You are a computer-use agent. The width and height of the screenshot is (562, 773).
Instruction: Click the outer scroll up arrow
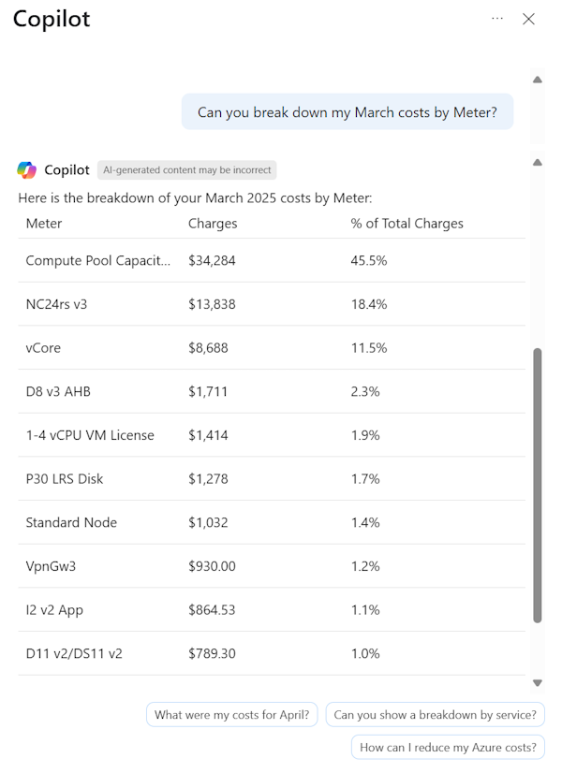(538, 80)
